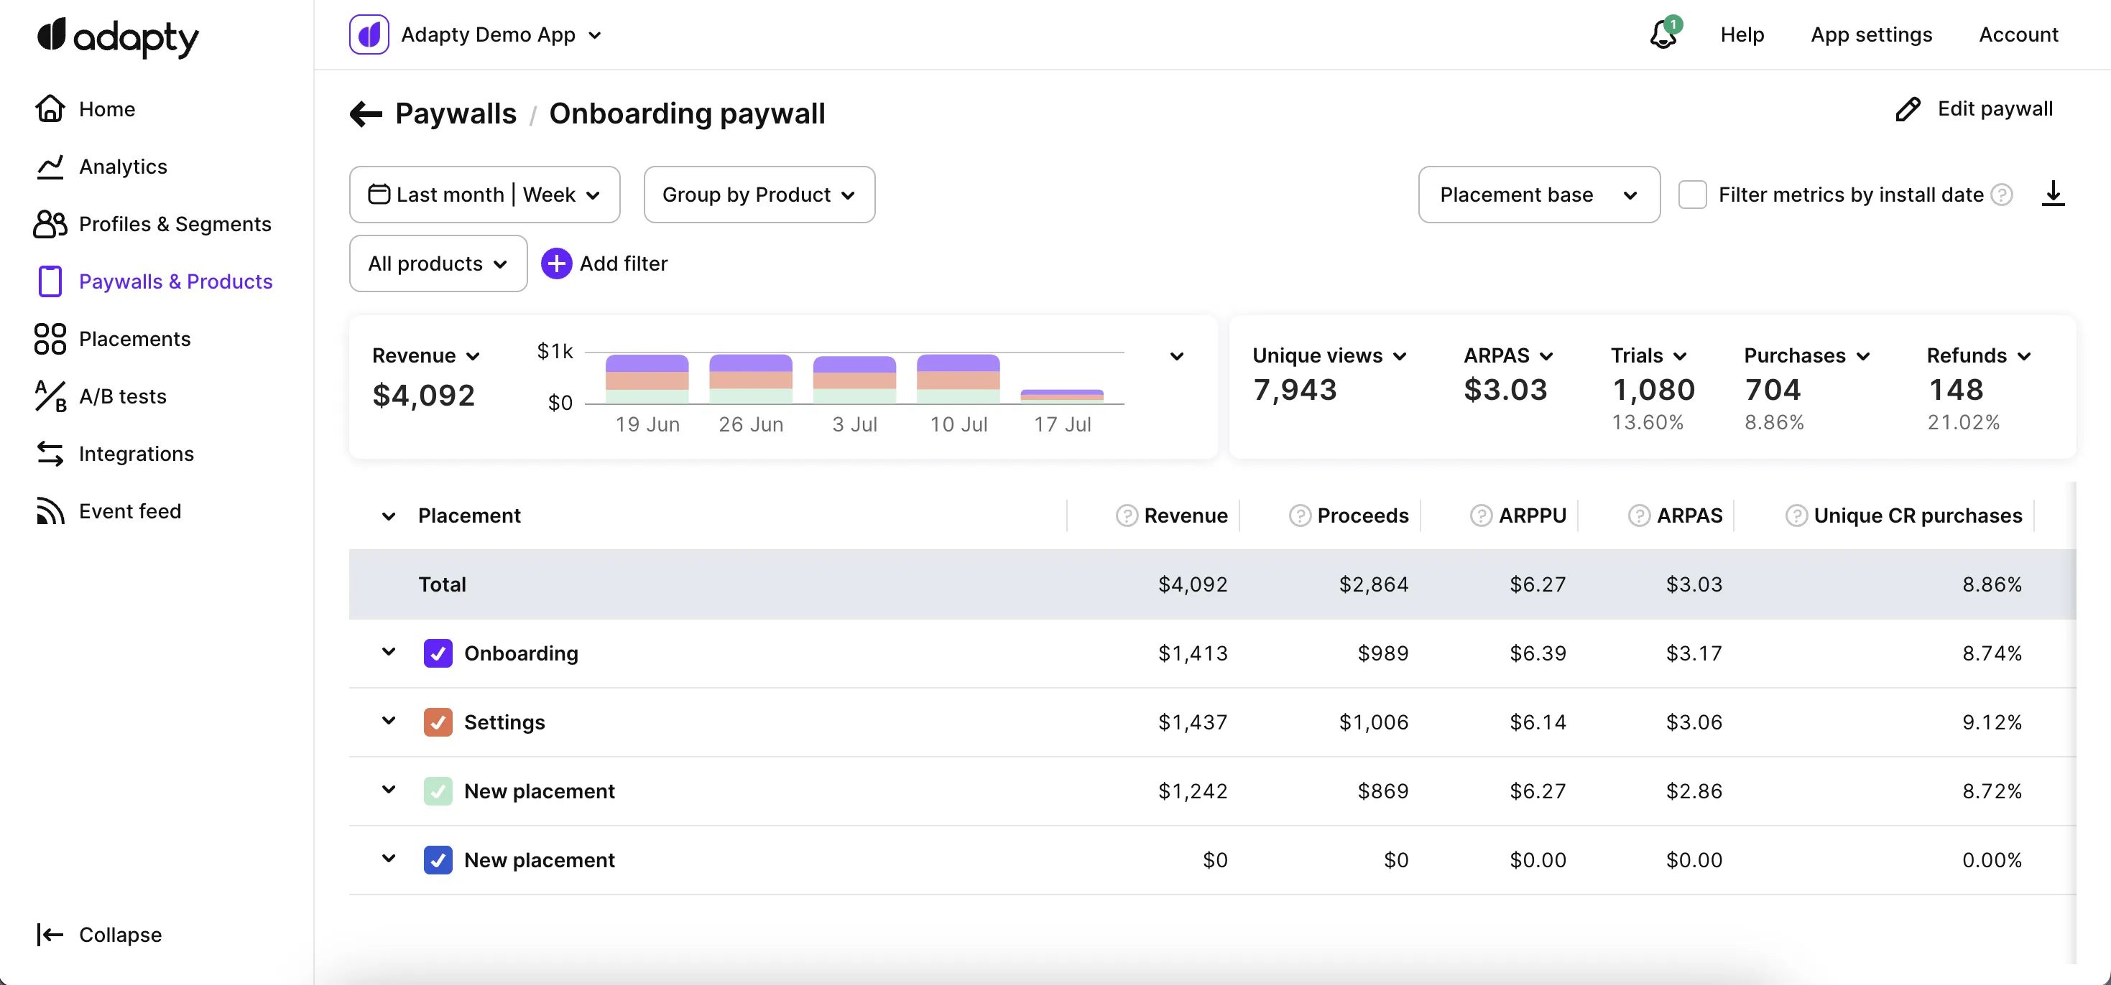This screenshot has width=2111, height=985.
Task: Click the notification bell icon
Action: coord(1663,35)
